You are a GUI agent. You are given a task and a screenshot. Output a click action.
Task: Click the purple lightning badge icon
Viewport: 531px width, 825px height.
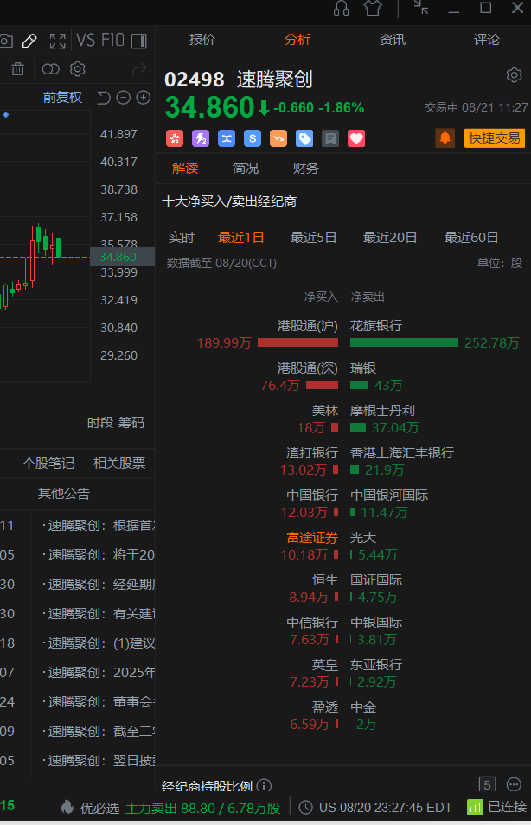tap(201, 138)
